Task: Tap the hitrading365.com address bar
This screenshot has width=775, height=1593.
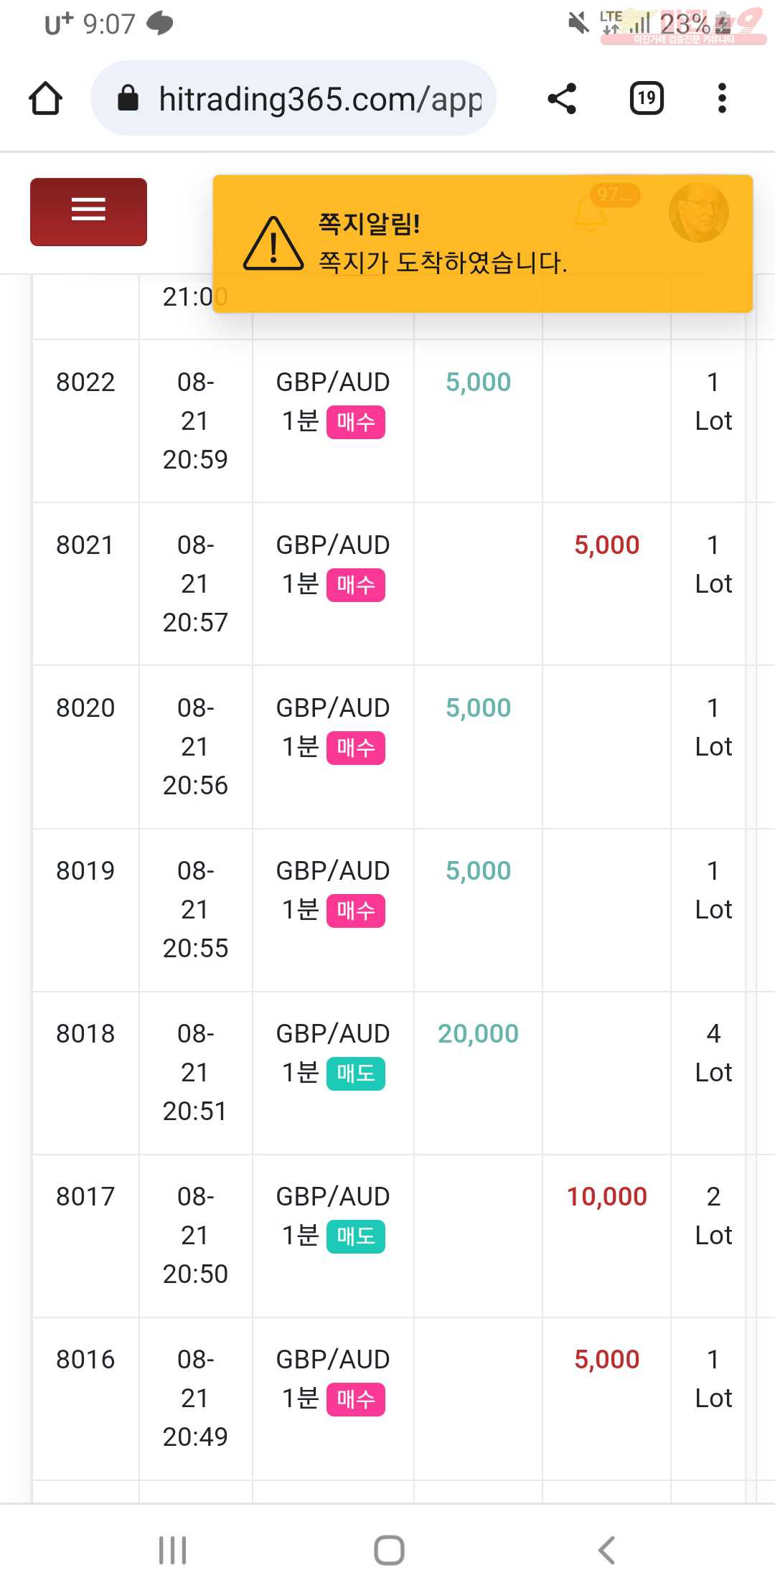Action: [293, 98]
